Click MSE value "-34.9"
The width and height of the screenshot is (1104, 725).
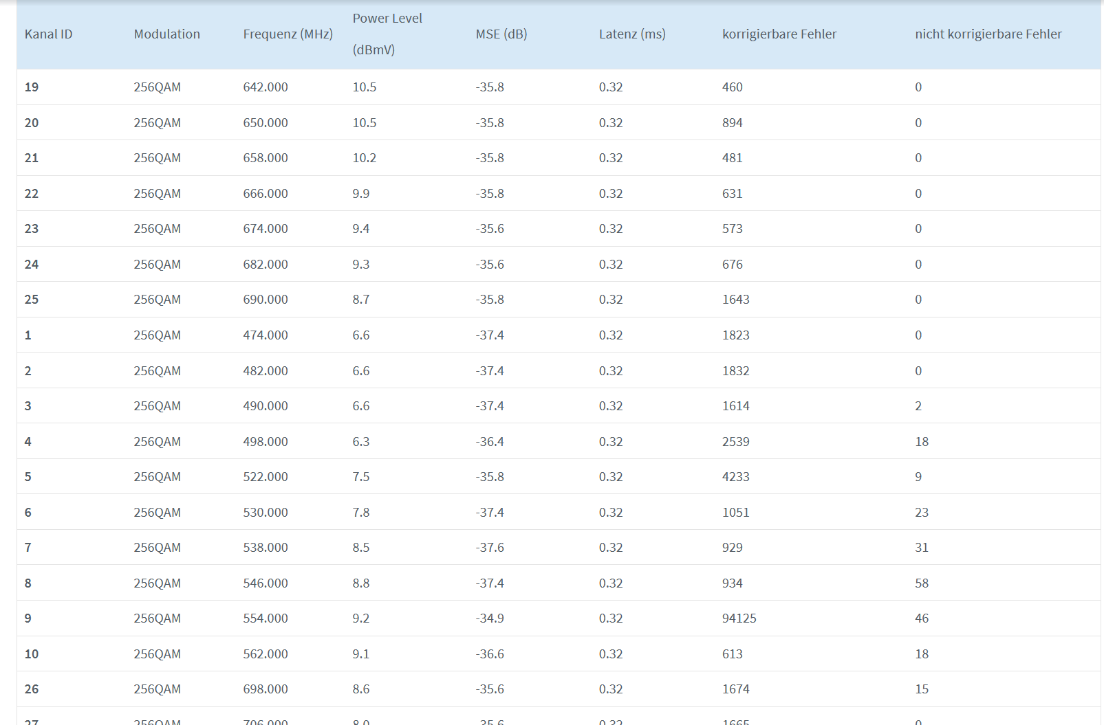click(x=490, y=618)
